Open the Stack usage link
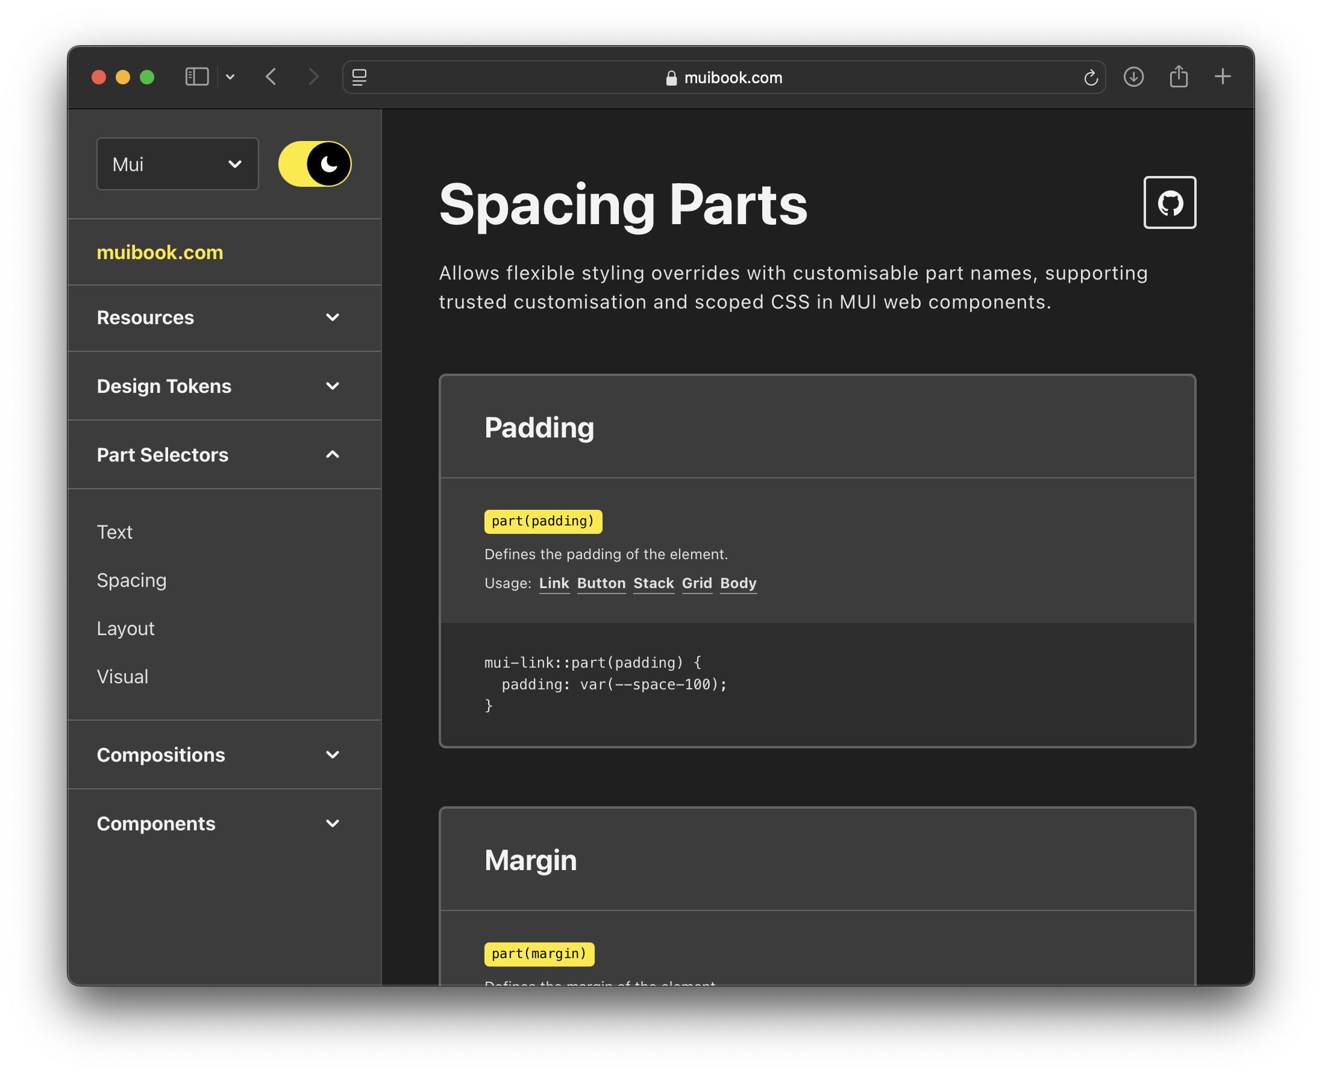The width and height of the screenshot is (1322, 1075). (653, 583)
